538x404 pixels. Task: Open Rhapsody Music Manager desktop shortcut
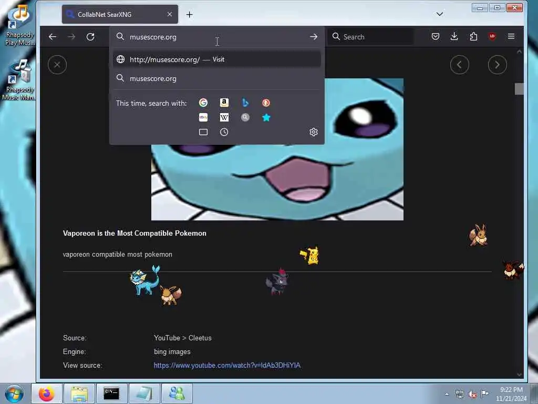(19, 80)
